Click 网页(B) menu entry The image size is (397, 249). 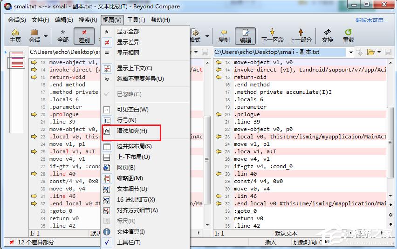coord(145,167)
